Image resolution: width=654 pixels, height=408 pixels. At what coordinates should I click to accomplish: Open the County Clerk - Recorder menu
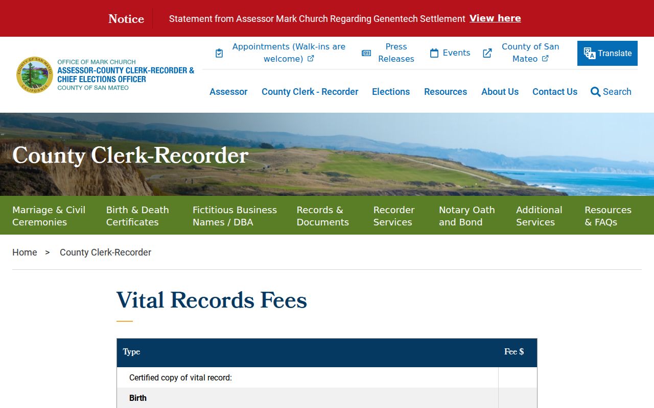pyautogui.click(x=310, y=92)
